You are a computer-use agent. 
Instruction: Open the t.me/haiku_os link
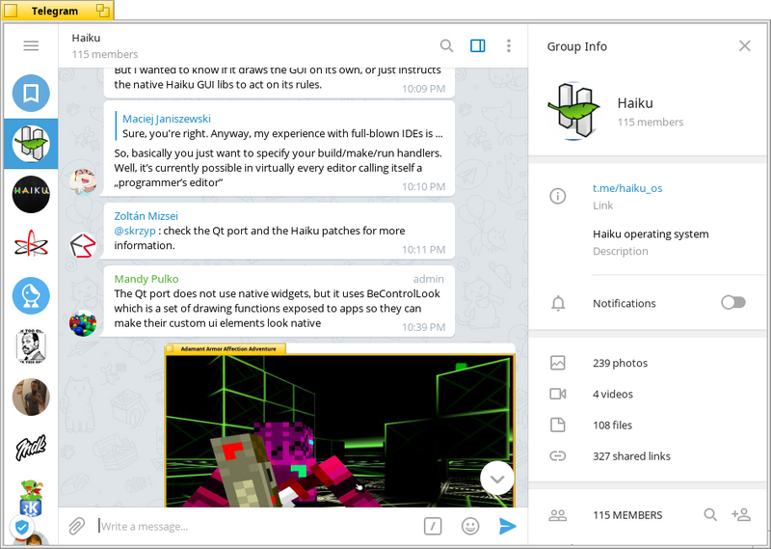tap(627, 188)
